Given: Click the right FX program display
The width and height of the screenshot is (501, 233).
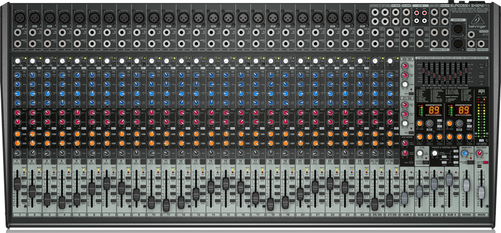Looking at the screenshot, I should 465,111.
